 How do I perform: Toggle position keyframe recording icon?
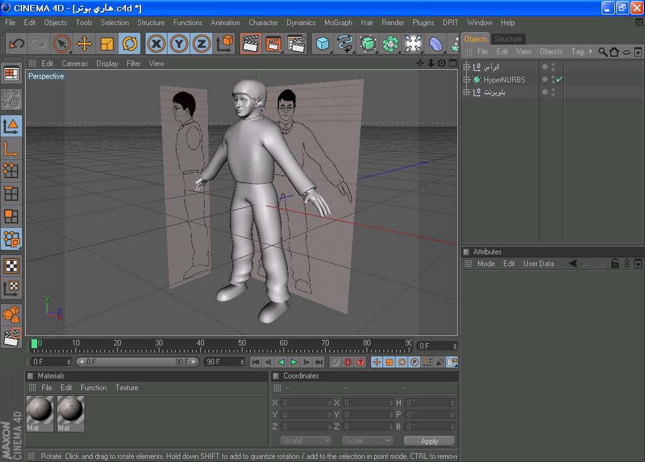point(377,362)
